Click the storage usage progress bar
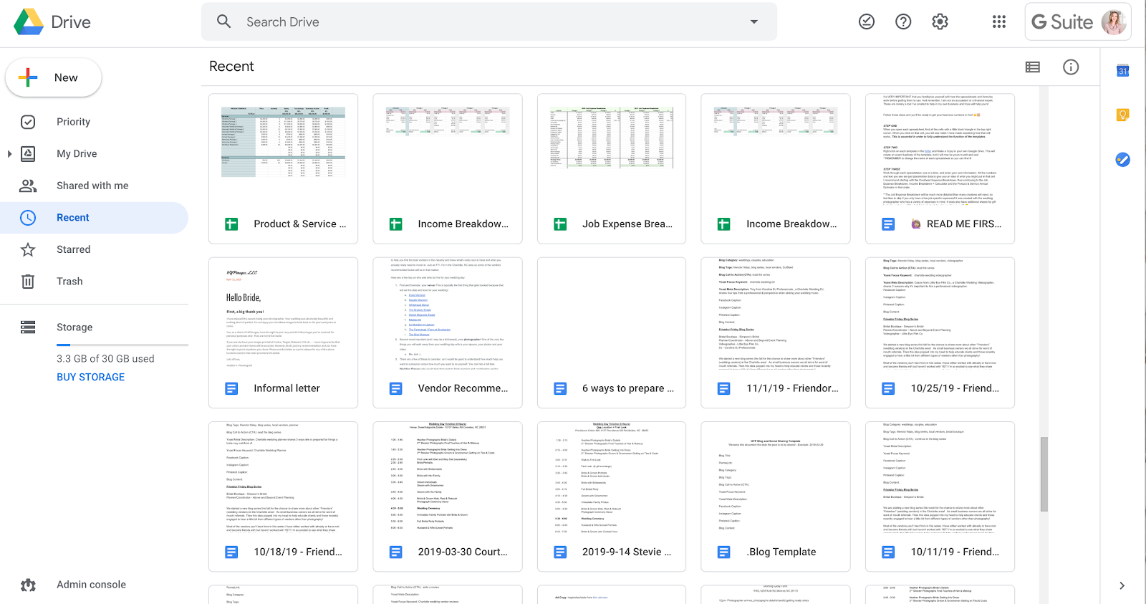The image size is (1146, 604). [x=122, y=345]
